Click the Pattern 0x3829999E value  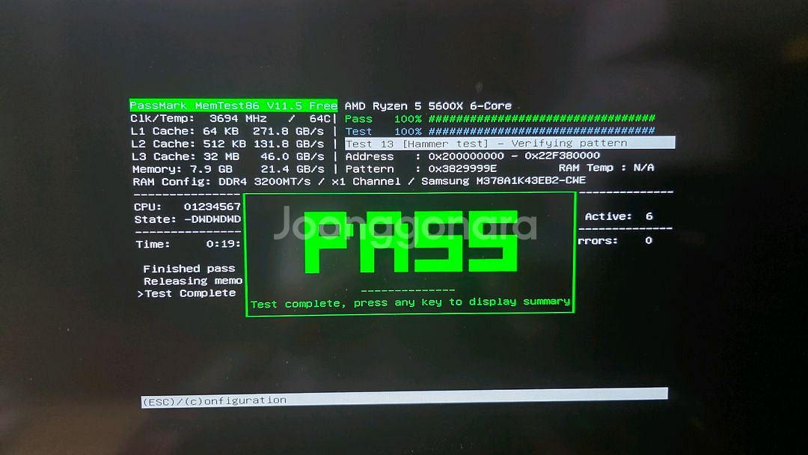[x=462, y=169]
